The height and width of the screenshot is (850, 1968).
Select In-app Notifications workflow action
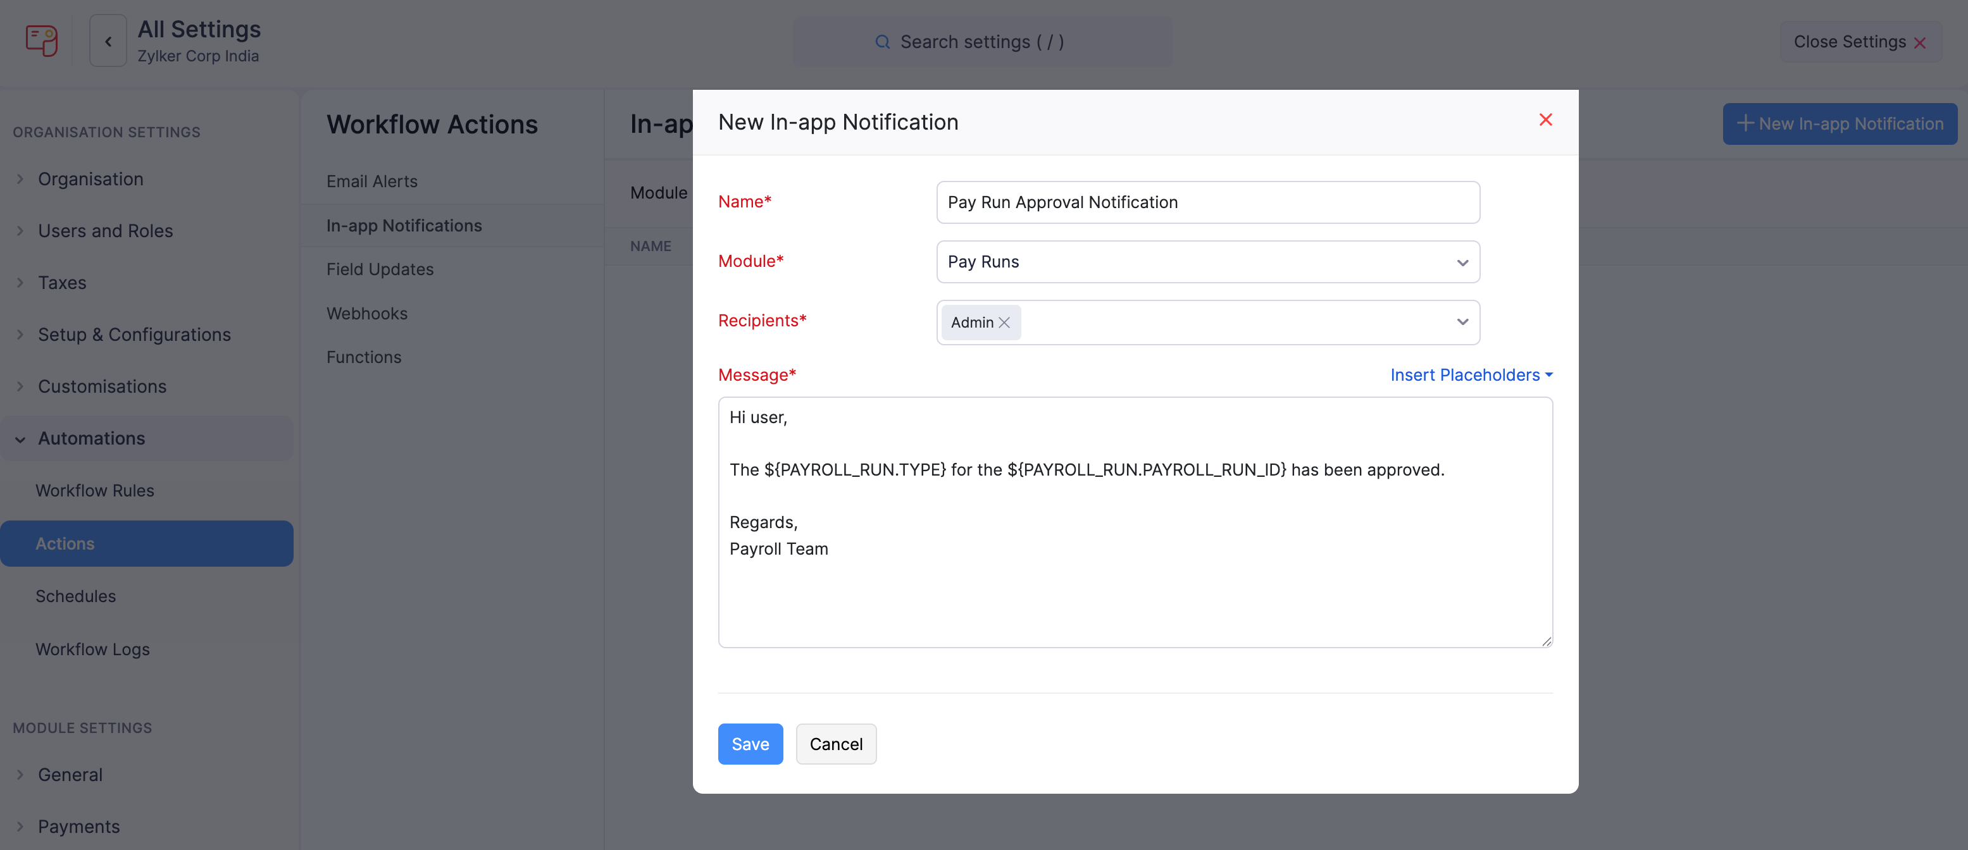(452, 226)
